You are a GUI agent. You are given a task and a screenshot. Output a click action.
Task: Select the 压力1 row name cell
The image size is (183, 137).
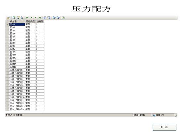[17, 24]
